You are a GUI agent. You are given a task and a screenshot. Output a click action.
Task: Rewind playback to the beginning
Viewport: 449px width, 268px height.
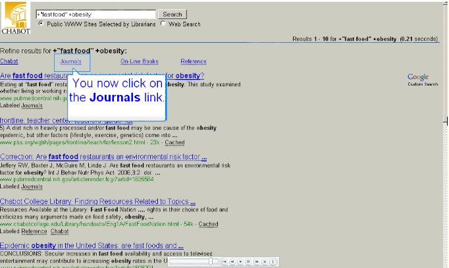pyautogui.click(x=224, y=261)
